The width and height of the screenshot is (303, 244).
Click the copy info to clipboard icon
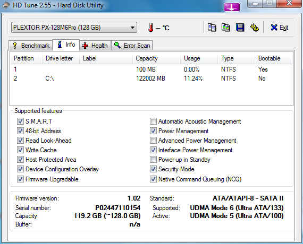pos(212,28)
